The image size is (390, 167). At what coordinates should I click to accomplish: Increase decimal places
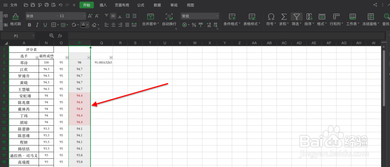[x=209, y=25]
